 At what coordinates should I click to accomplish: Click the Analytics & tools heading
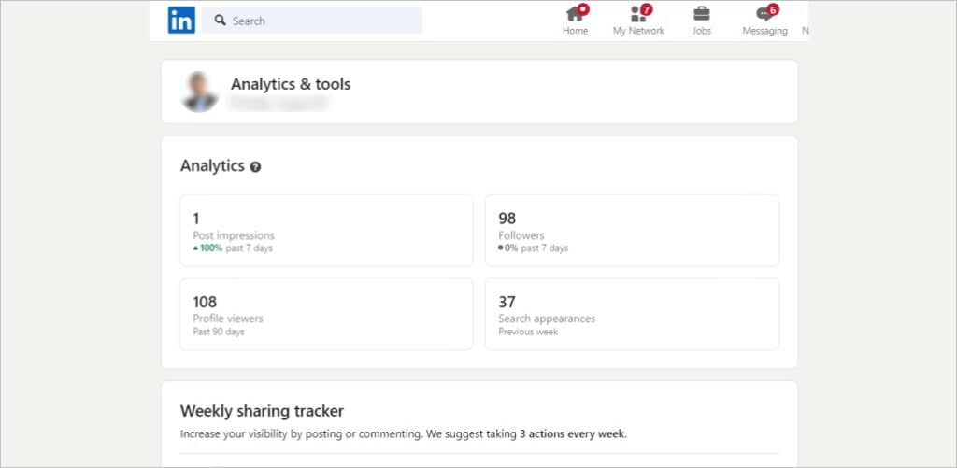[291, 84]
